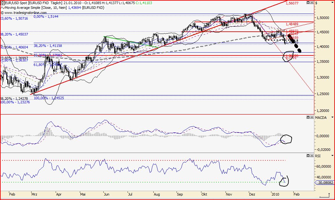This screenshot has height=200, width=335.
Task: Open the dropdown arrow next to the $ symbol
Action: 332,2
